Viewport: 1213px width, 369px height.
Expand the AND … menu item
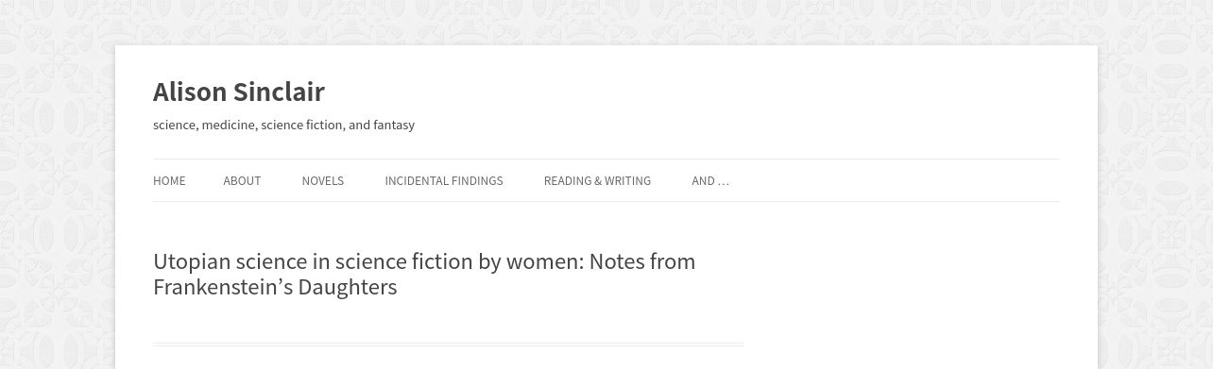click(x=710, y=181)
